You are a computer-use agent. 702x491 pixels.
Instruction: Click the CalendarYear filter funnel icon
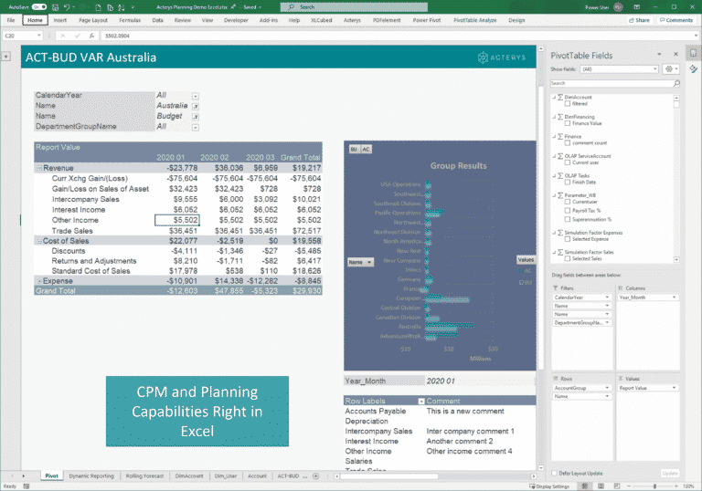pos(195,95)
